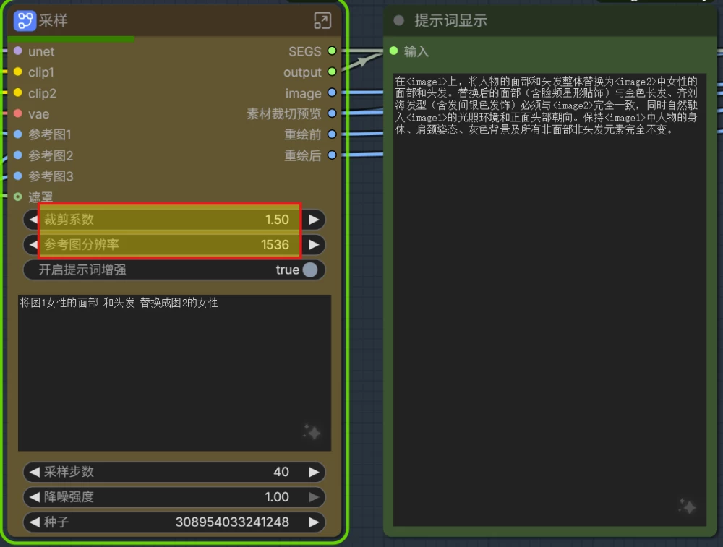The image size is (723, 547).
Task: Click the SEGS output label
Action: pyautogui.click(x=305, y=51)
